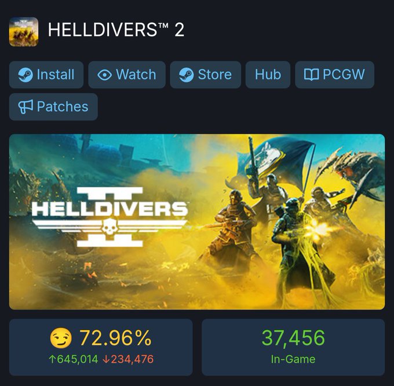Click the large HELLDIVERS II banner image
Screen dimensions: 394x386
click(197, 221)
